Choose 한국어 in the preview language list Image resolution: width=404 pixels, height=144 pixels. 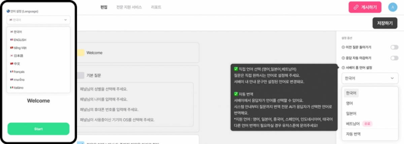click(x=38, y=32)
